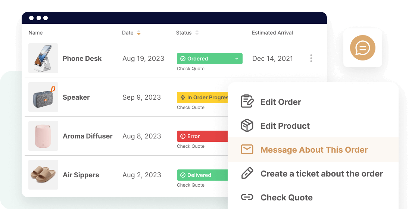Click the Edit Order clipboard icon
The width and height of the screenshot is (415, 209).
[247, 102]
